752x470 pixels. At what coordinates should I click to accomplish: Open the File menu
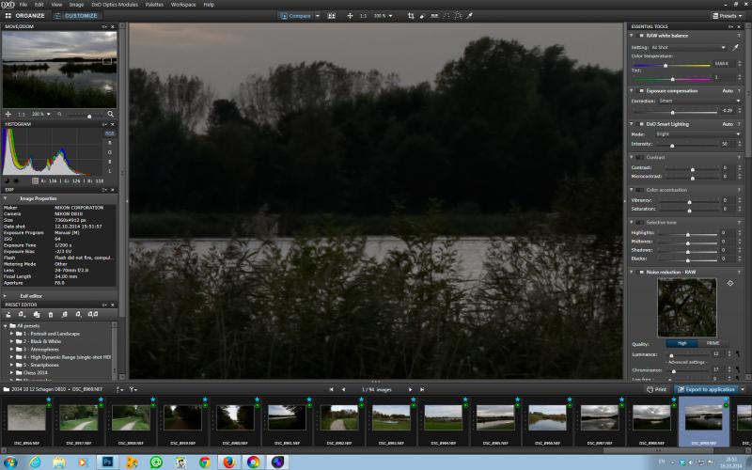click(x=23, y=5)
